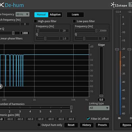Click harmonic number 5 on the scale
This screenshot has height=132, width=132.
click(x=40, y=112)
